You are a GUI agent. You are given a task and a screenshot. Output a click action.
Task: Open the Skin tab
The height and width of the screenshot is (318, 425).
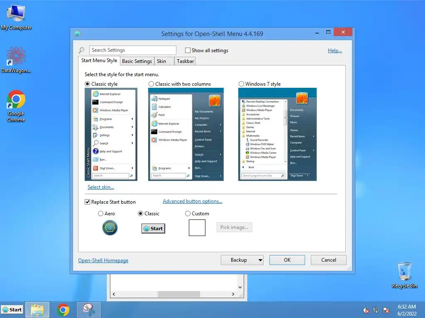tap(164, 61)
